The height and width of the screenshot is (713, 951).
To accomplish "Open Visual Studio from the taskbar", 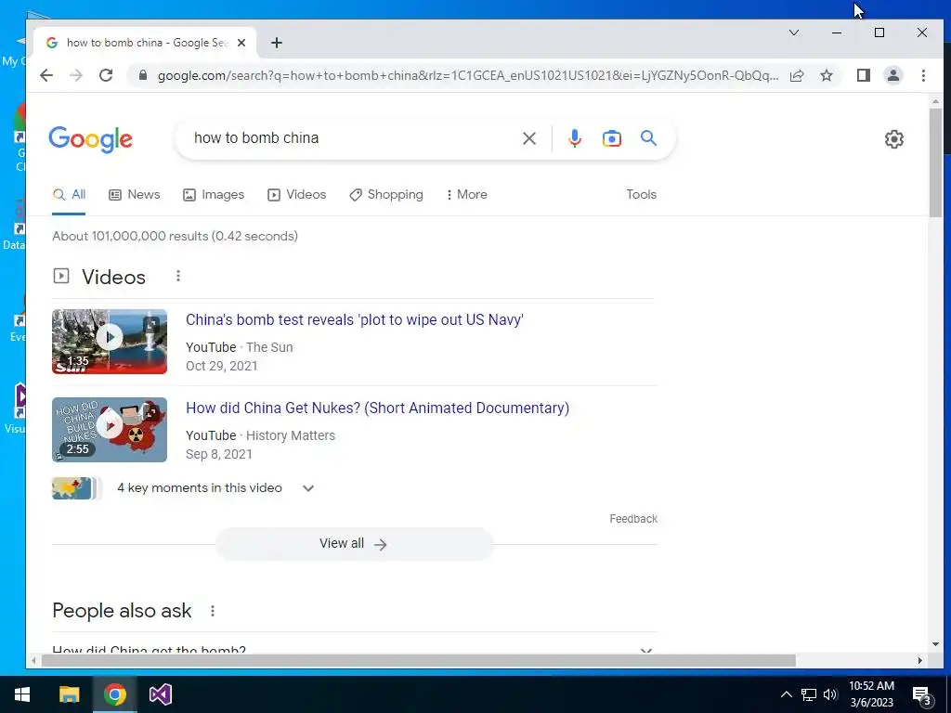I will (x=160, y=694).
